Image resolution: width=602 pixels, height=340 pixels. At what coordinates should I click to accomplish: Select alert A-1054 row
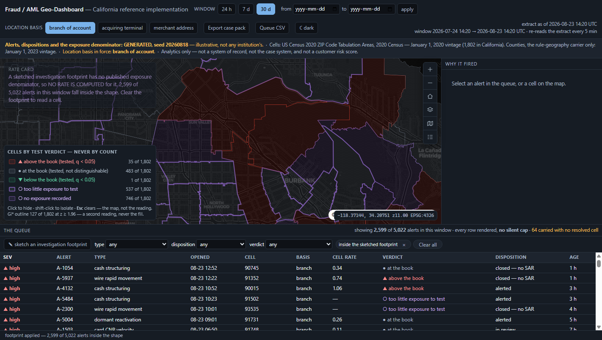click(x=297, y=268)
